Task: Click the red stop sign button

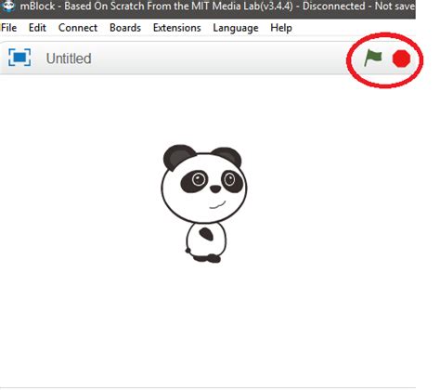Action: pyautogui.click(x=401, y=58)
